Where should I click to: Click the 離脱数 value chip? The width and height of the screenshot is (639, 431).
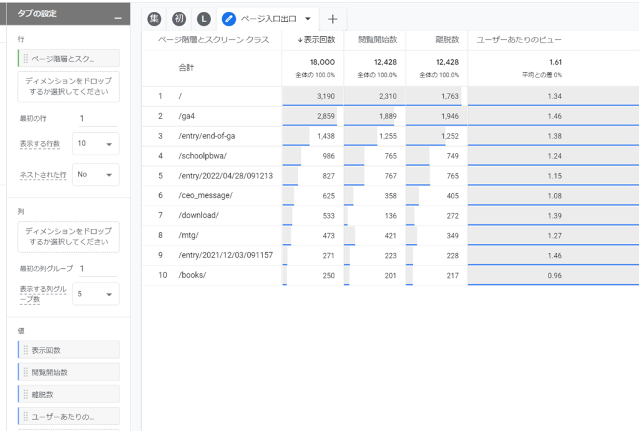click(x=69, y=394)
